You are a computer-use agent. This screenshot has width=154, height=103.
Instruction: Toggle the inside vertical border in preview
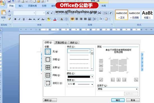pos(118,80)
